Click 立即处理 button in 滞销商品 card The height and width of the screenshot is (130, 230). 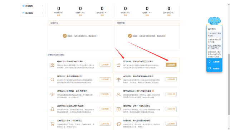105,124
